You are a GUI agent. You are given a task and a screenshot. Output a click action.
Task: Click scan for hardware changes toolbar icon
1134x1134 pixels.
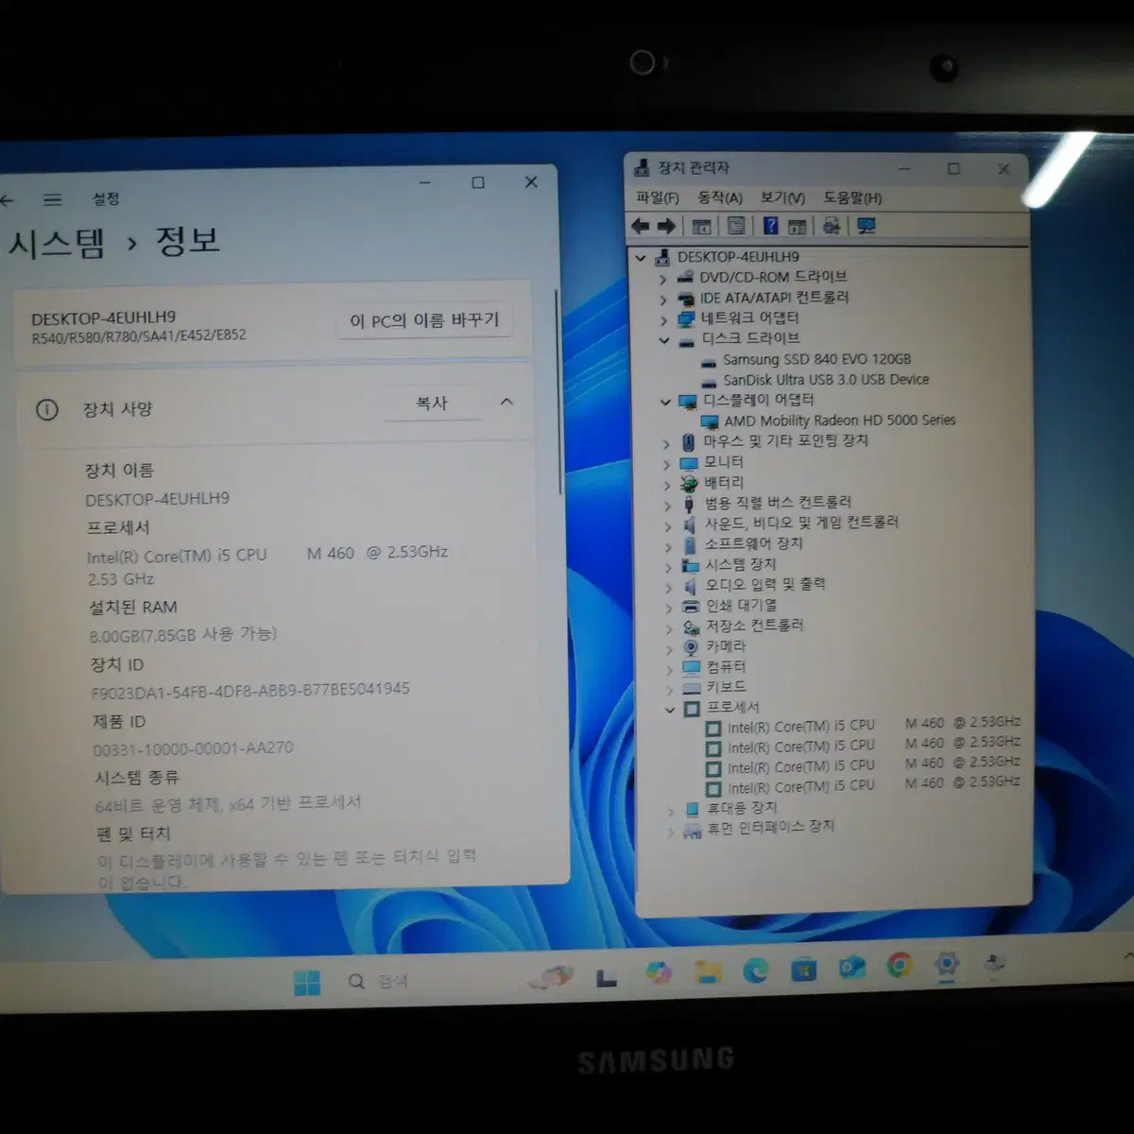coord(832,225)
